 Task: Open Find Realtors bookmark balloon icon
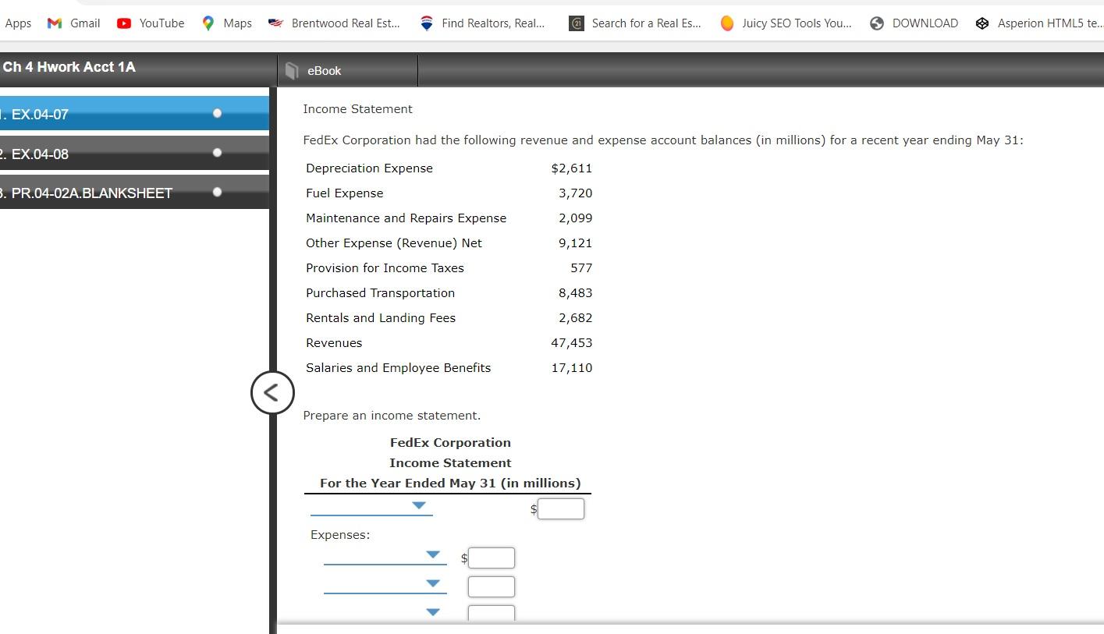tap(426, 23)
